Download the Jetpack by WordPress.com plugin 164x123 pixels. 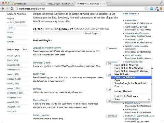[x=112, y=49]
